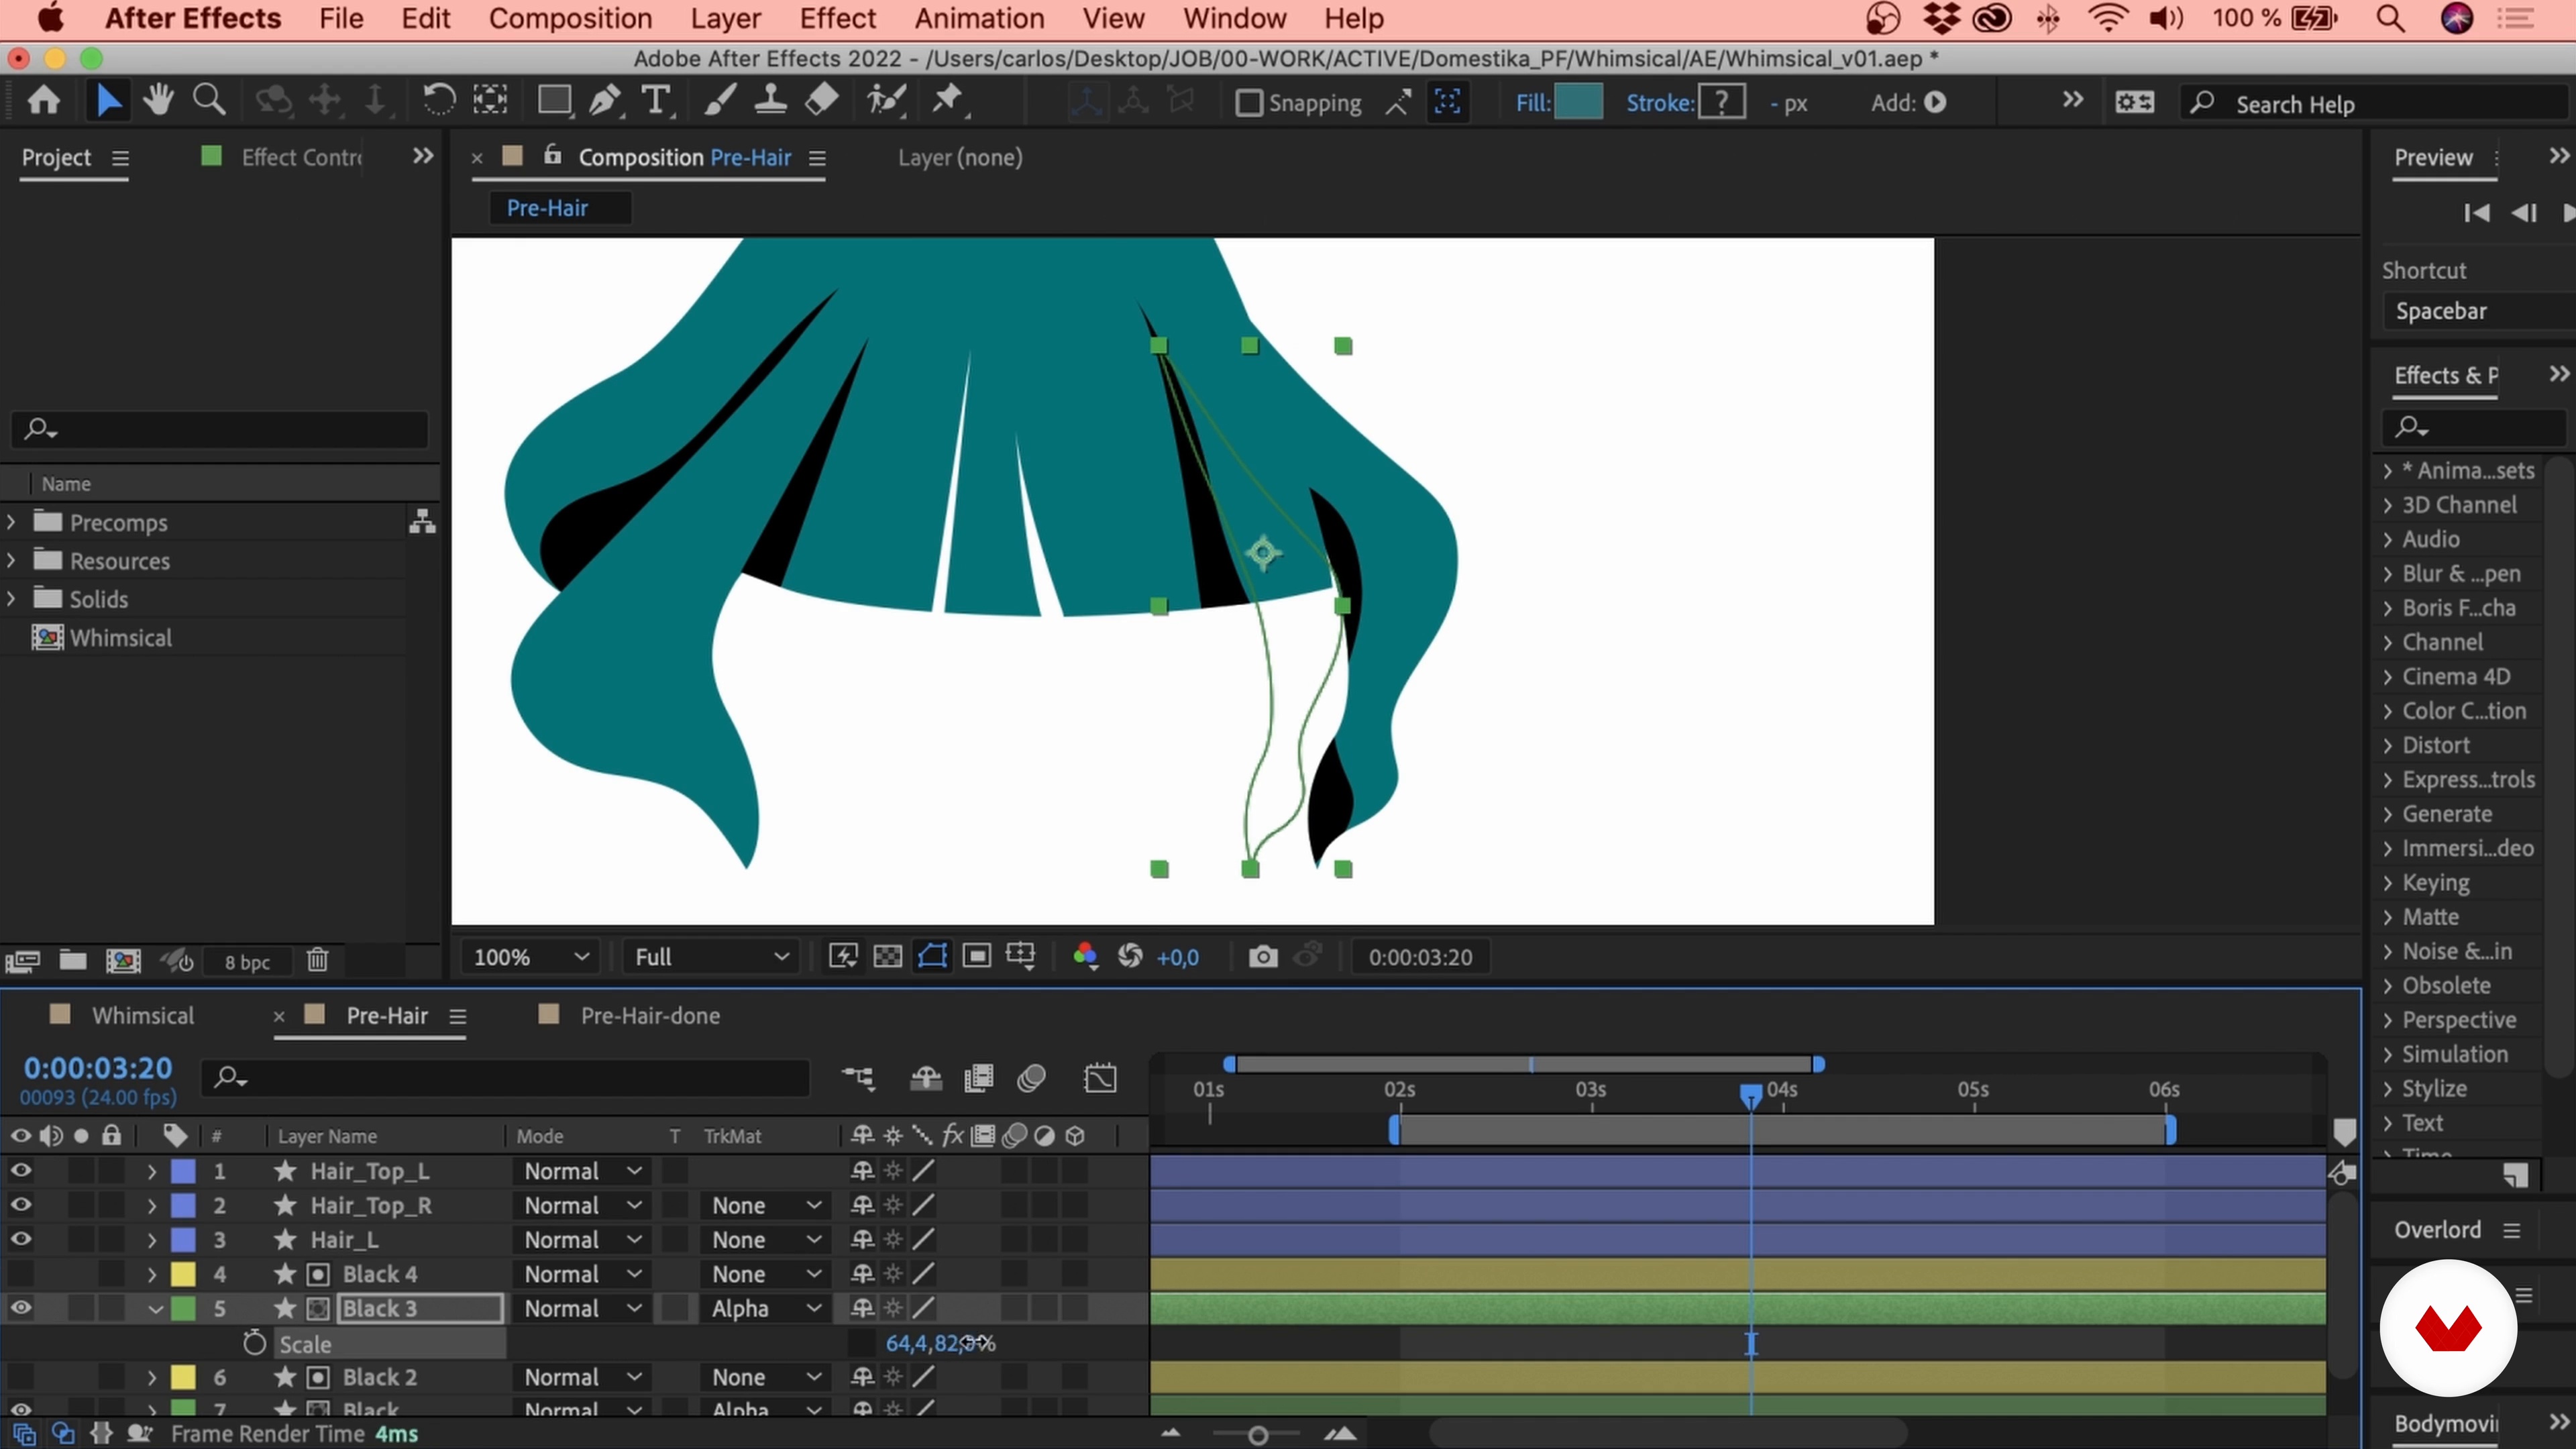
Task: Toggle the composition viewer lock icon
Action: click(552, 155)
